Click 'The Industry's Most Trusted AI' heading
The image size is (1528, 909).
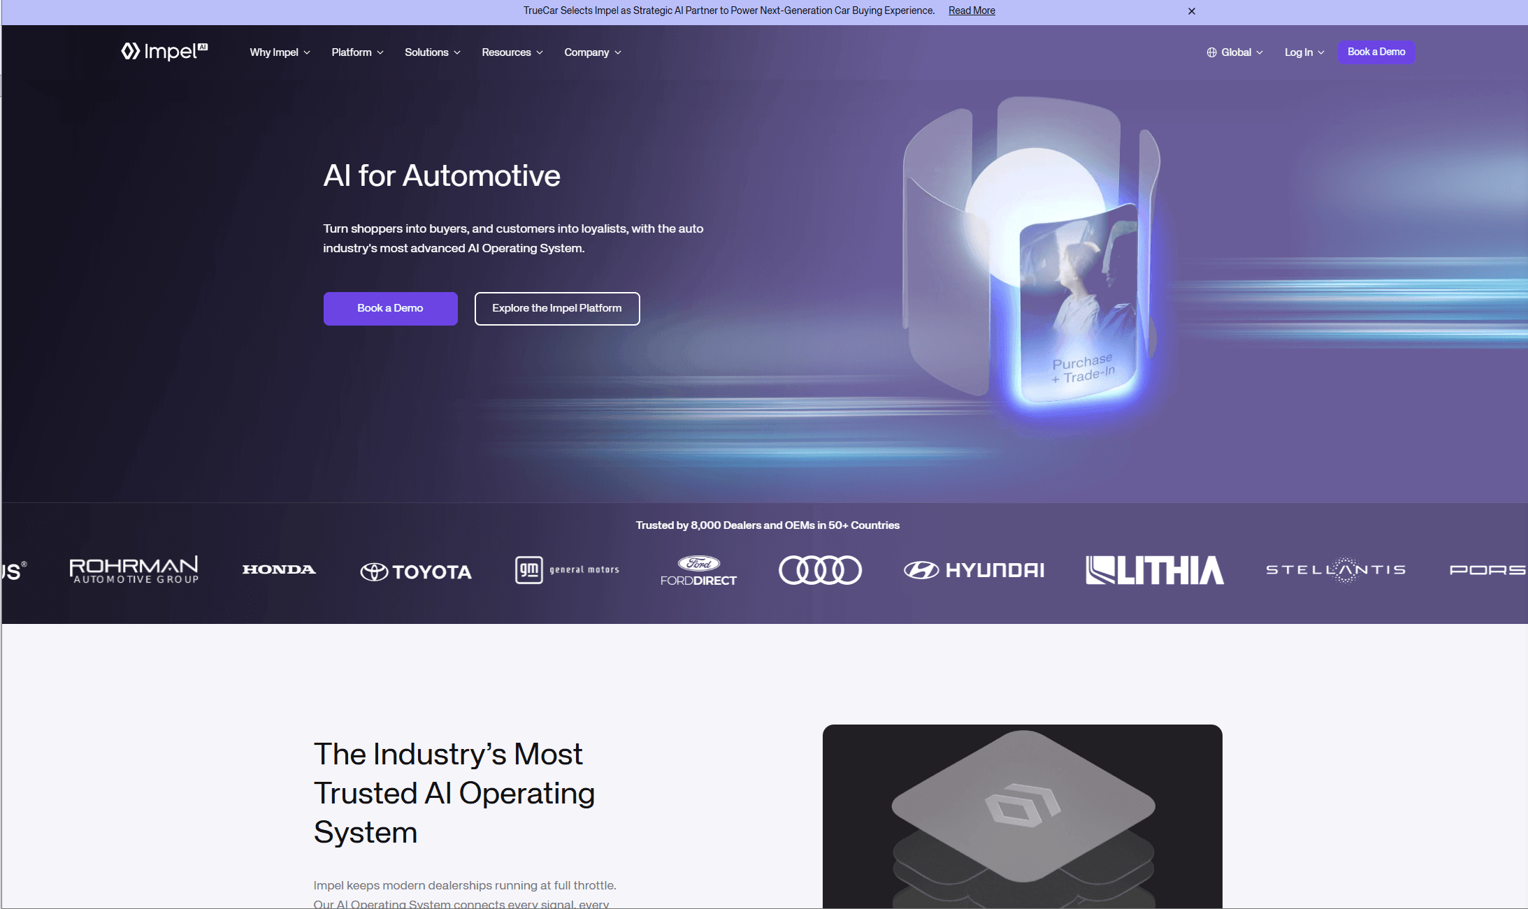[x=454, y=793]
